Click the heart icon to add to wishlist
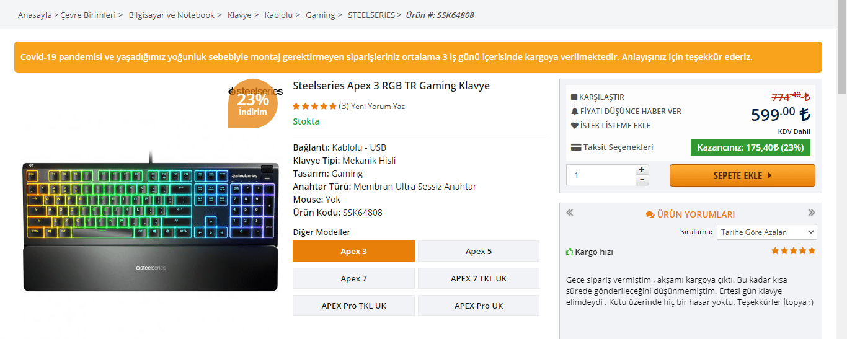The image size is (847, 339). (574, 126)
